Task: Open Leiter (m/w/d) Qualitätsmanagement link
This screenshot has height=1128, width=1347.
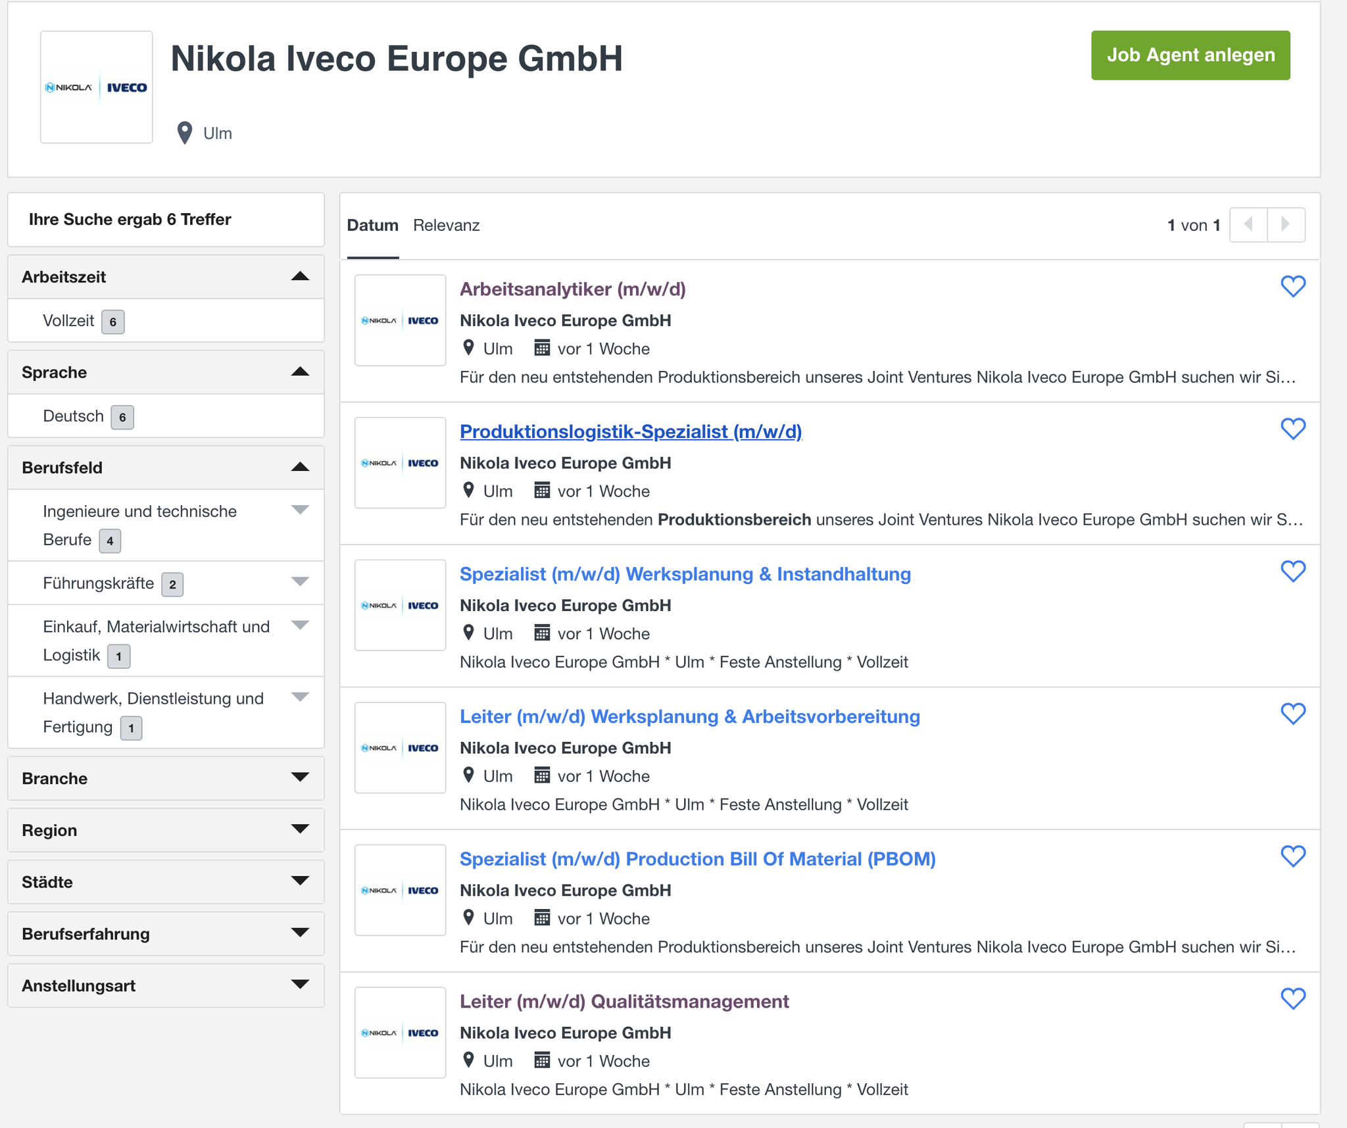Action: 624,1001
